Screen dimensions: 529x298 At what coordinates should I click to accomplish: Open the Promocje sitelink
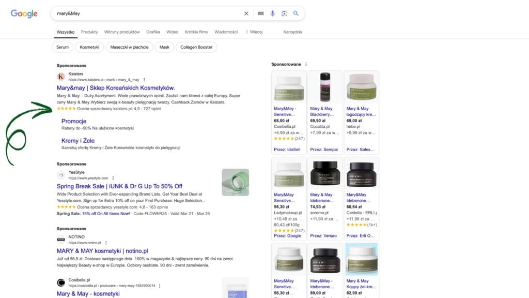tap(74, 121)
